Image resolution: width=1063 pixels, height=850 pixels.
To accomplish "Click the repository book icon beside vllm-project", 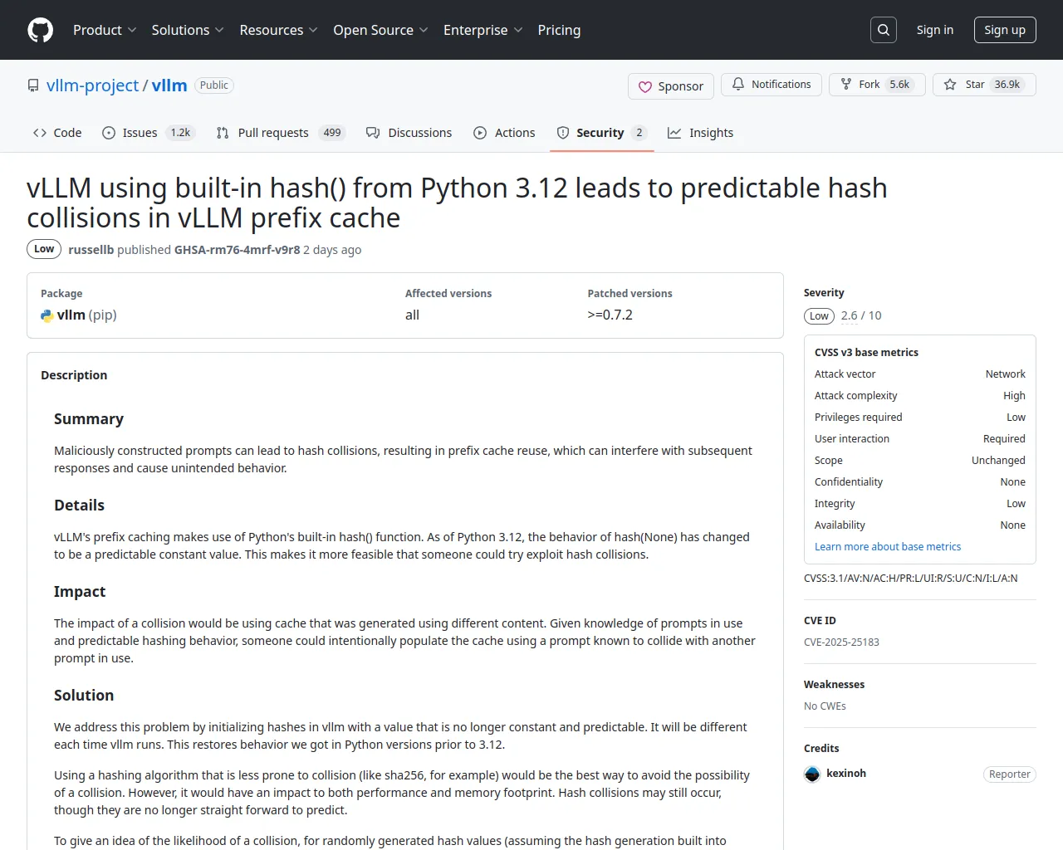I will point(33,85).
